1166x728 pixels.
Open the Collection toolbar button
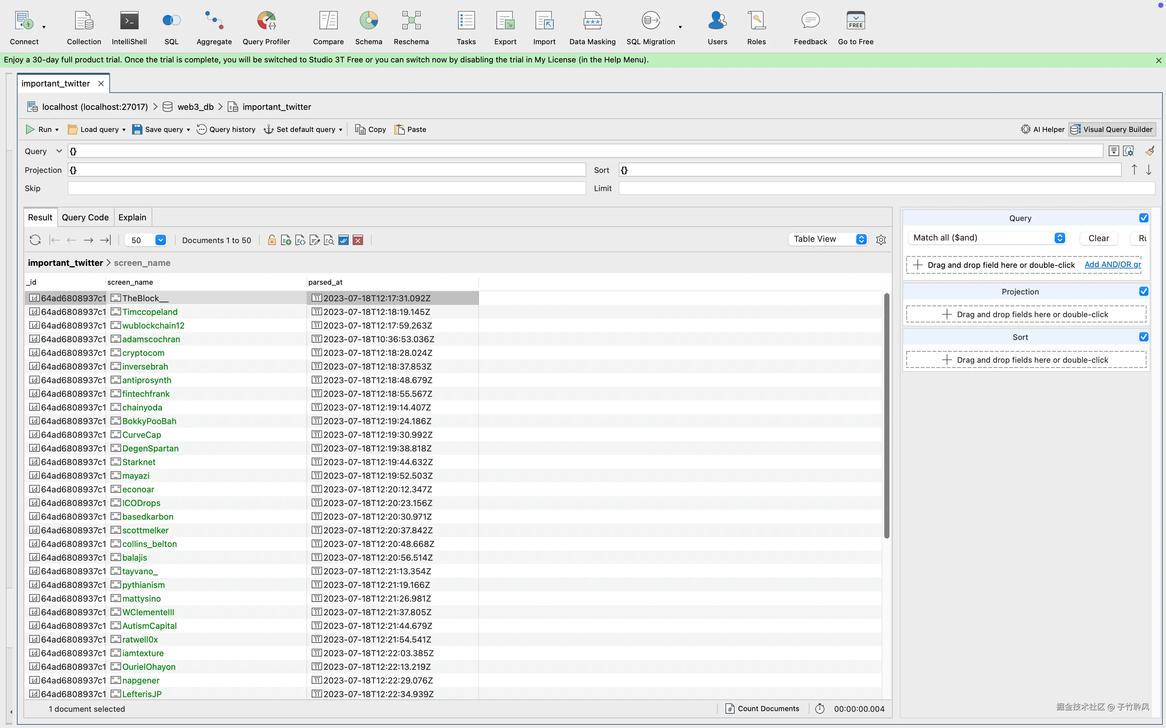click(x=84, y=28)
